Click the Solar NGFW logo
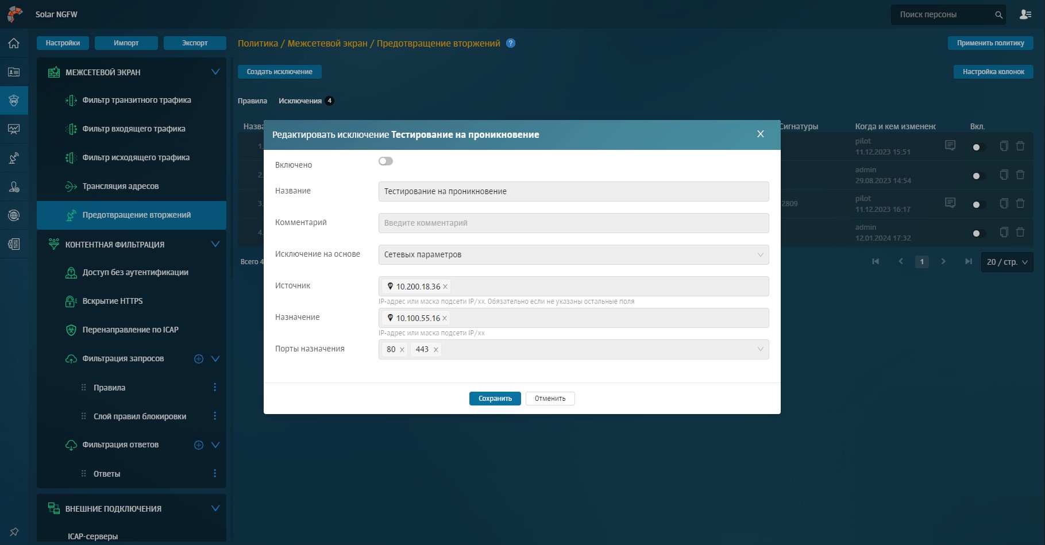Viewport: 1045px width, 545px height. 15,14
